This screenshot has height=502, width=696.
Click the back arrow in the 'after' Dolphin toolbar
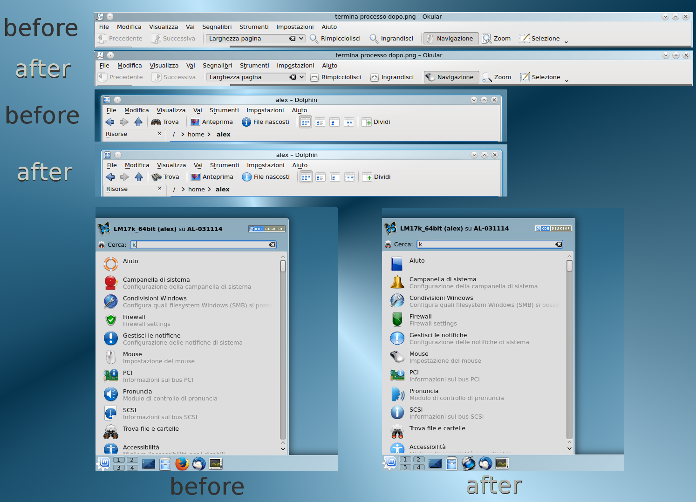pos(110,177)
